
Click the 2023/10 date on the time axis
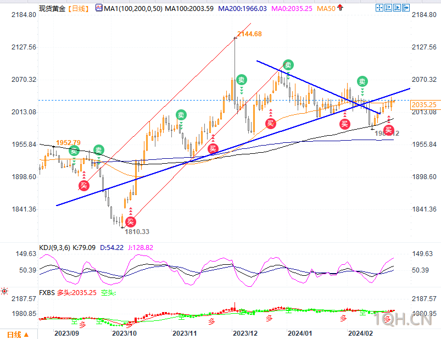click(x=124, y=334)
